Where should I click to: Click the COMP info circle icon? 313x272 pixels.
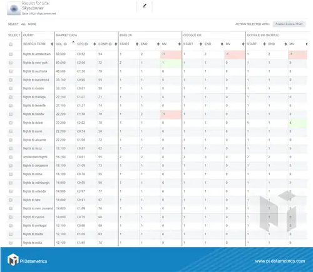(x=110, y=44)
